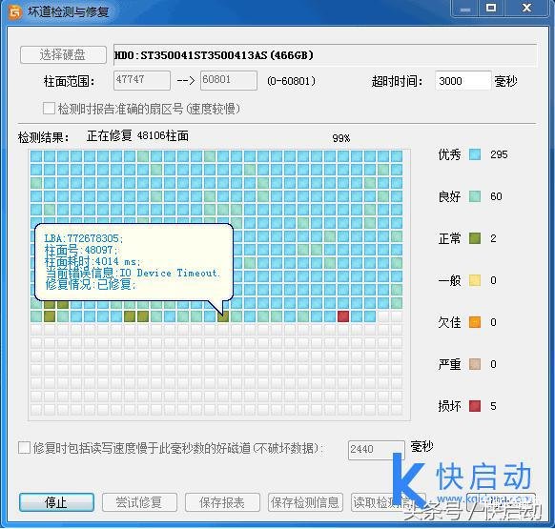This screenshot has height=529, width=555.
Task: Maximize the 坏道检测与修复 window
Action: pos(491,9)
